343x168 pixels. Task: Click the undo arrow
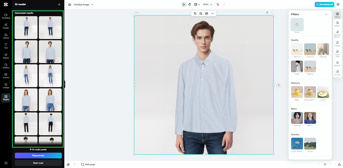point(218,5)
